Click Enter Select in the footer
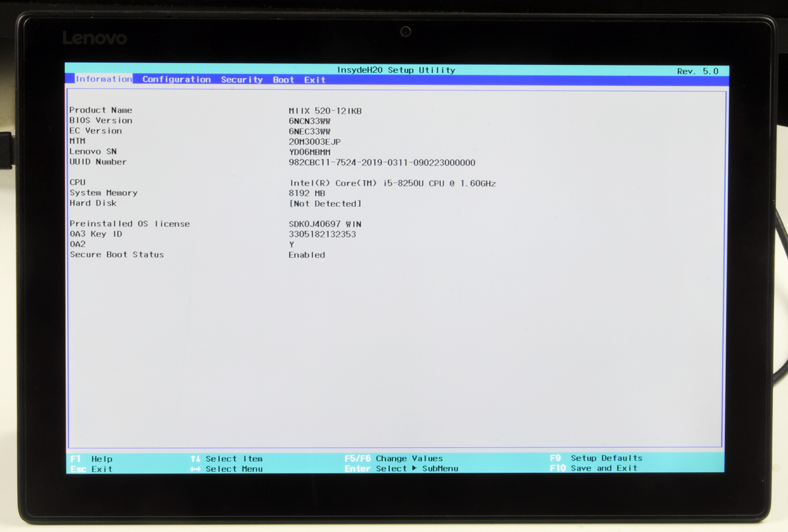The image size is (788, 532). point(376,469)
